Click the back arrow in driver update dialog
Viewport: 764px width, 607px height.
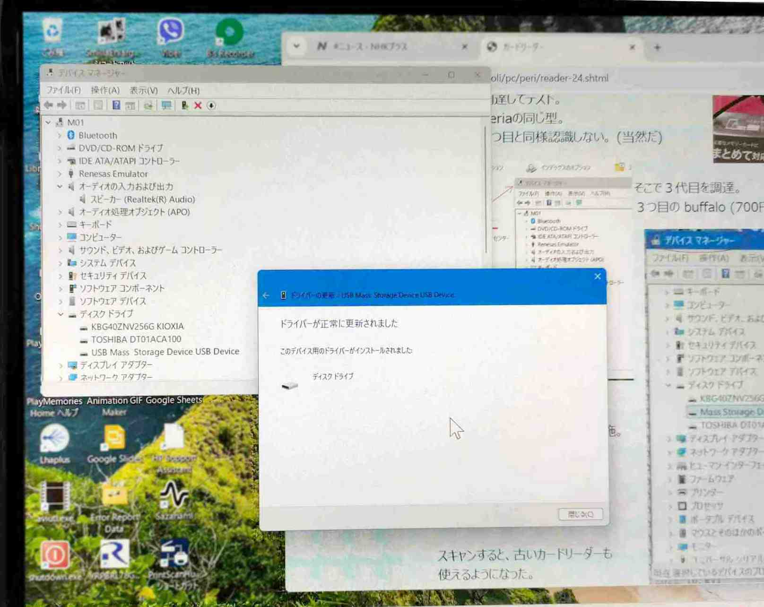tap(266, 295)
